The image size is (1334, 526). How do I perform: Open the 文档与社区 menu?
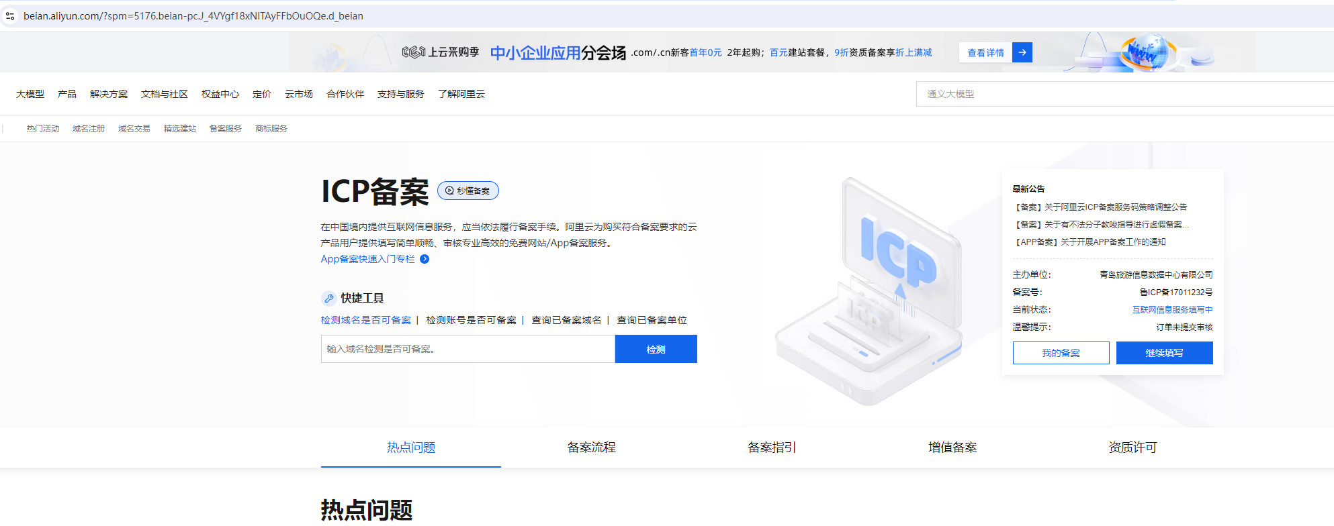point(165,94)
